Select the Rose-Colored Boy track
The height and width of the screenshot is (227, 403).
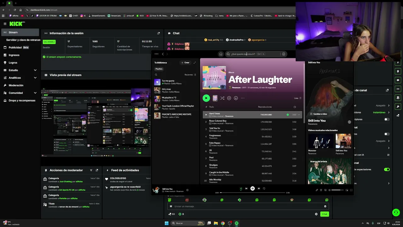tap(253, 122)
